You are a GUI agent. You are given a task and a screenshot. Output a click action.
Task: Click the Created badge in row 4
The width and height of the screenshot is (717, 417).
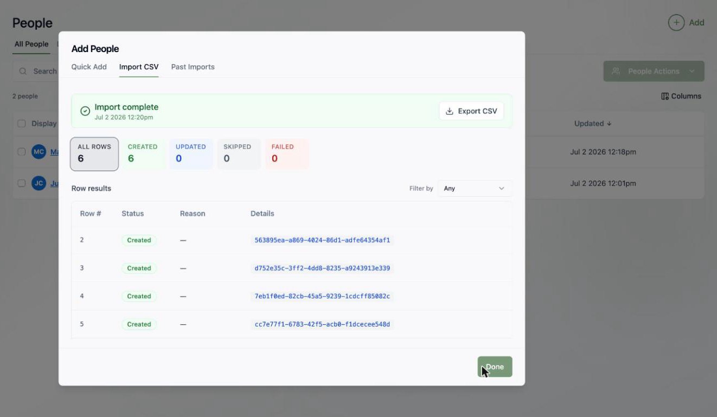pyautogui.click(x=139, y=296)
